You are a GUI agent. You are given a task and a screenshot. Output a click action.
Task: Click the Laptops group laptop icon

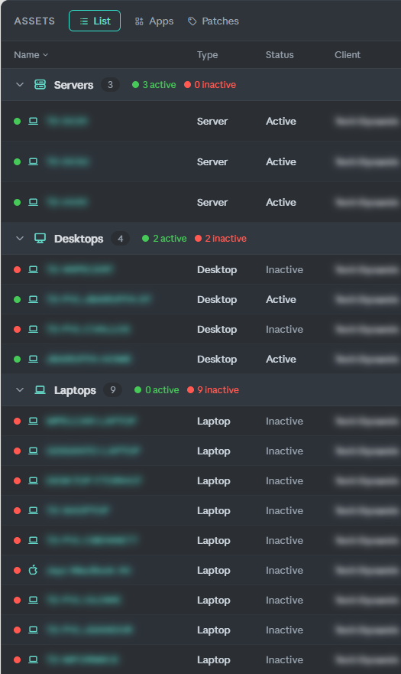tap(40, 390)
